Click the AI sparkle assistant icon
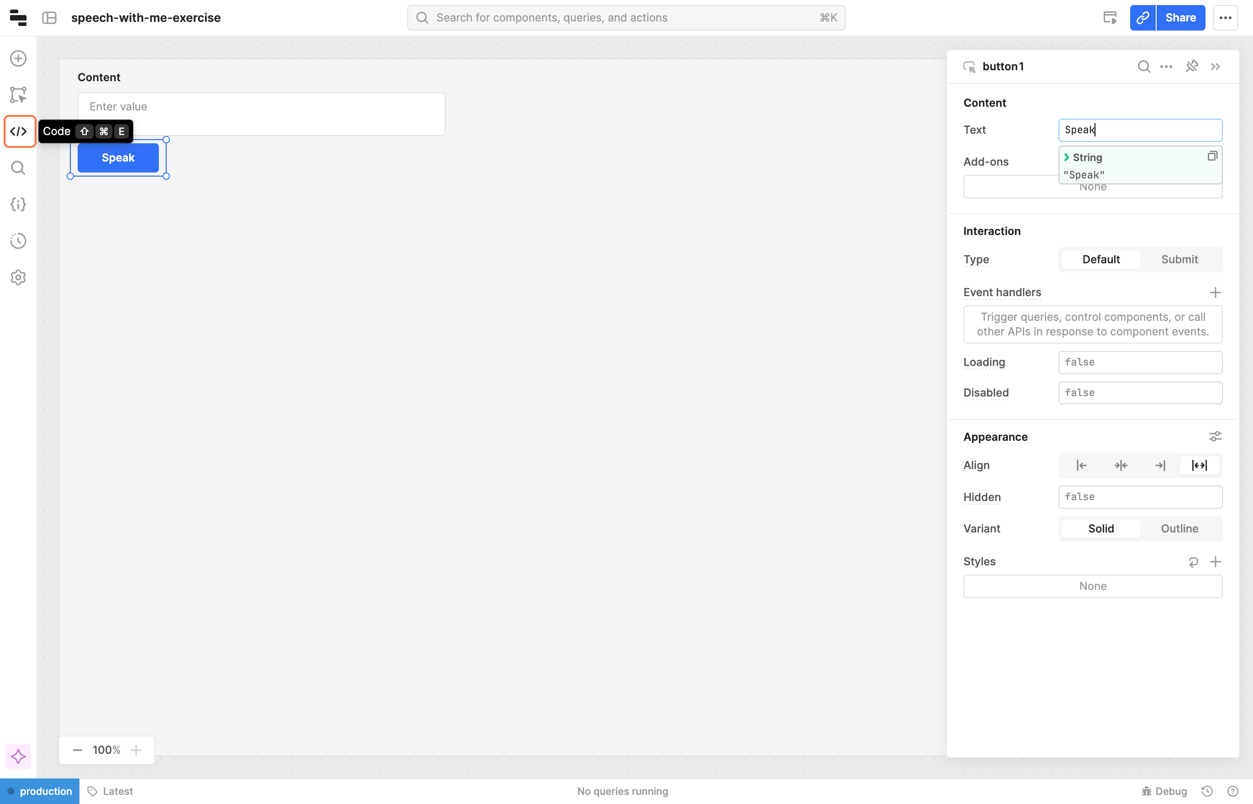Viewport: 1253px width, 804px height. (x=18, y=756)
